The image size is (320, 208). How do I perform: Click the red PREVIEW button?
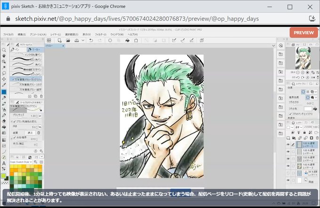[x=304, y=32]
